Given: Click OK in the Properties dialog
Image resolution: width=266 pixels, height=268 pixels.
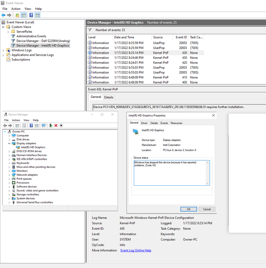Looking at the screenshot, I should point(189,209).
